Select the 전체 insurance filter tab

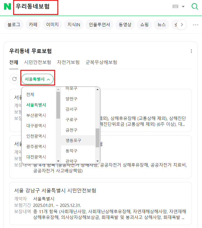(14, 62)
